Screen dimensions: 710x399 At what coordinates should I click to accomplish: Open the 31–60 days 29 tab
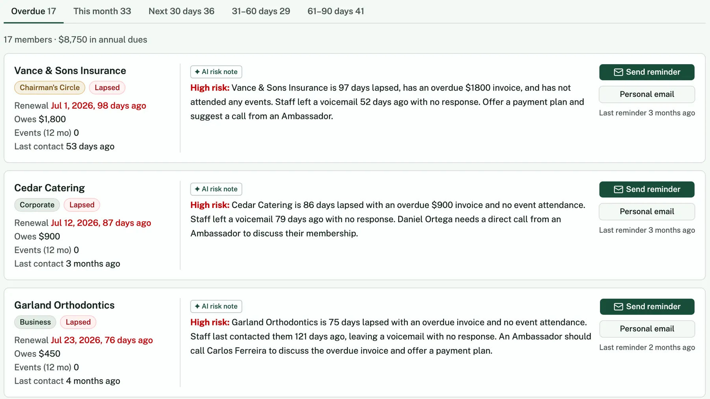point(261,11)
